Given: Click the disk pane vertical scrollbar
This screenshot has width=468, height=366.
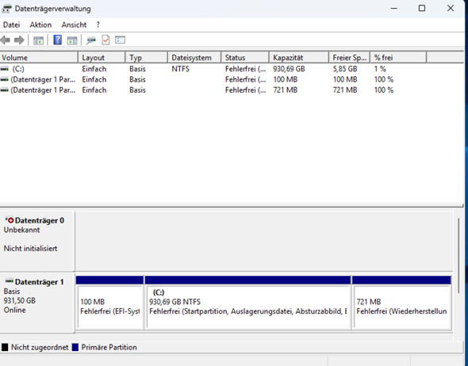Looking at the screenshot, I should point(458,255).
